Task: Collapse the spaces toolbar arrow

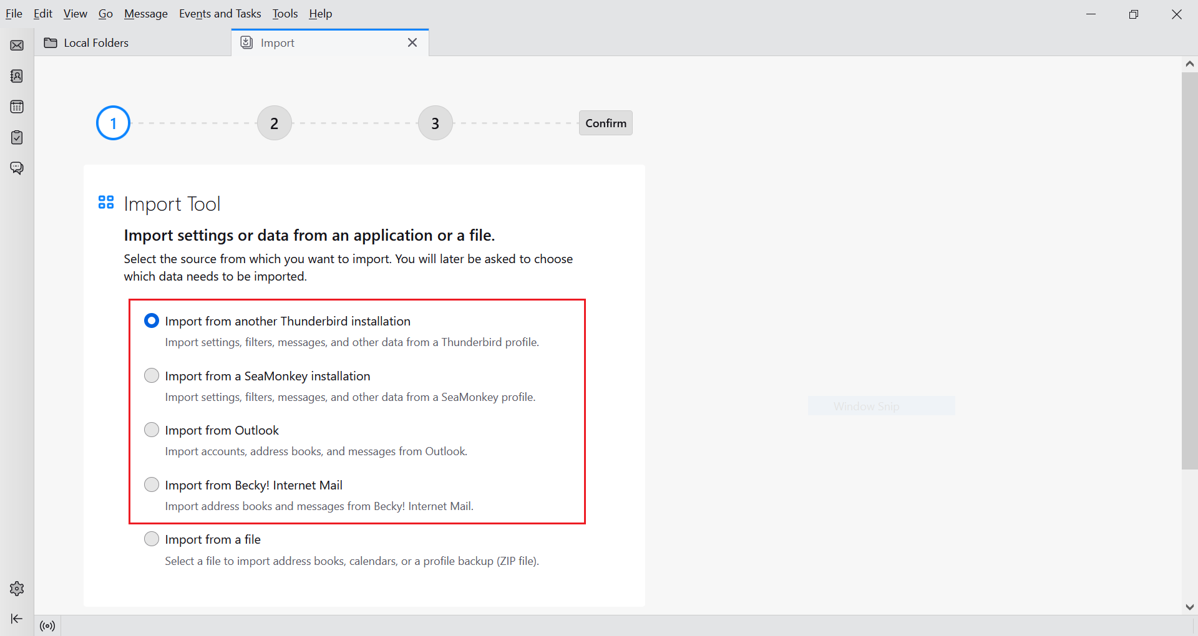Action: [17, 619]
